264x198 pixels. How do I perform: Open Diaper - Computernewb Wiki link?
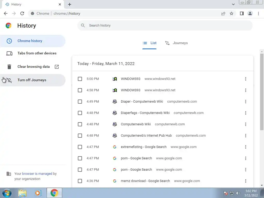click(142, 102)
